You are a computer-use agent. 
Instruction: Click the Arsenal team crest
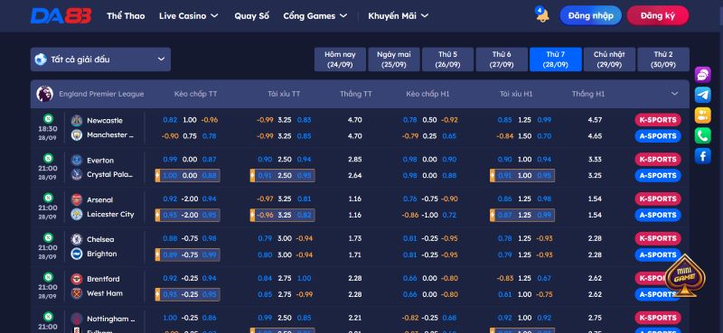coord(77,200)
